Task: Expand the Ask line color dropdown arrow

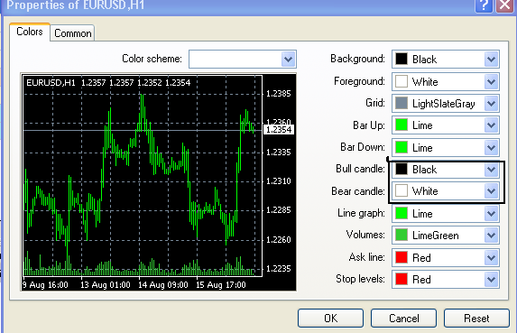Action: tap(491, 257)
